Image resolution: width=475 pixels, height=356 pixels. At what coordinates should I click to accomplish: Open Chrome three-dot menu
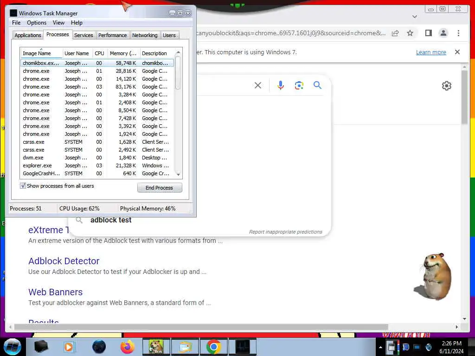458,33
